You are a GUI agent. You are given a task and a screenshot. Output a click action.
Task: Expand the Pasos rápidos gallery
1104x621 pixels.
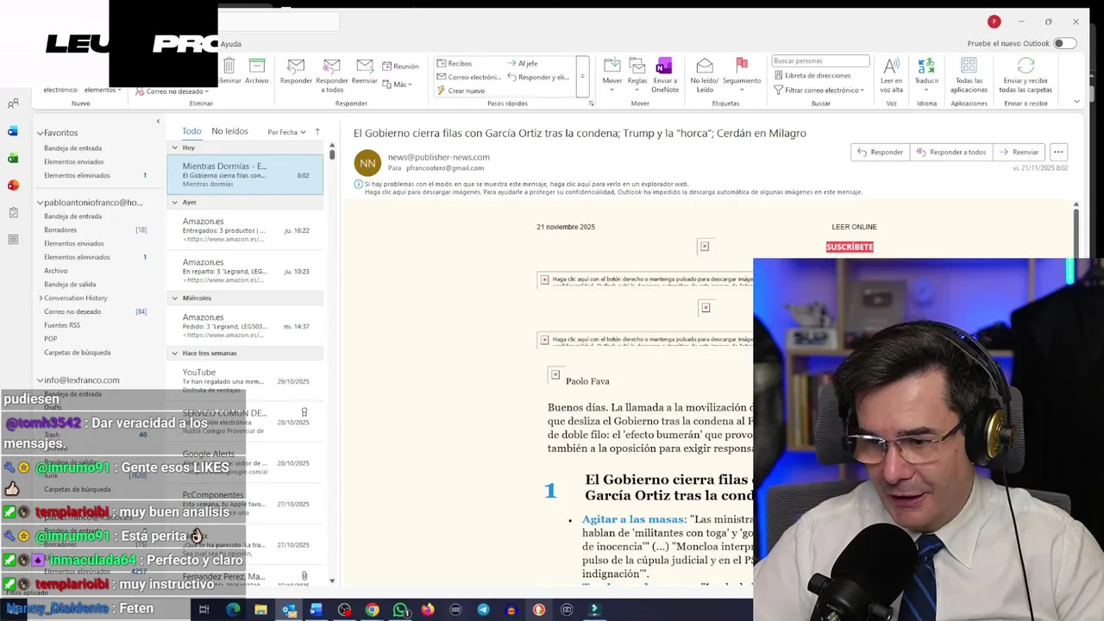click(x=583, y=77)
